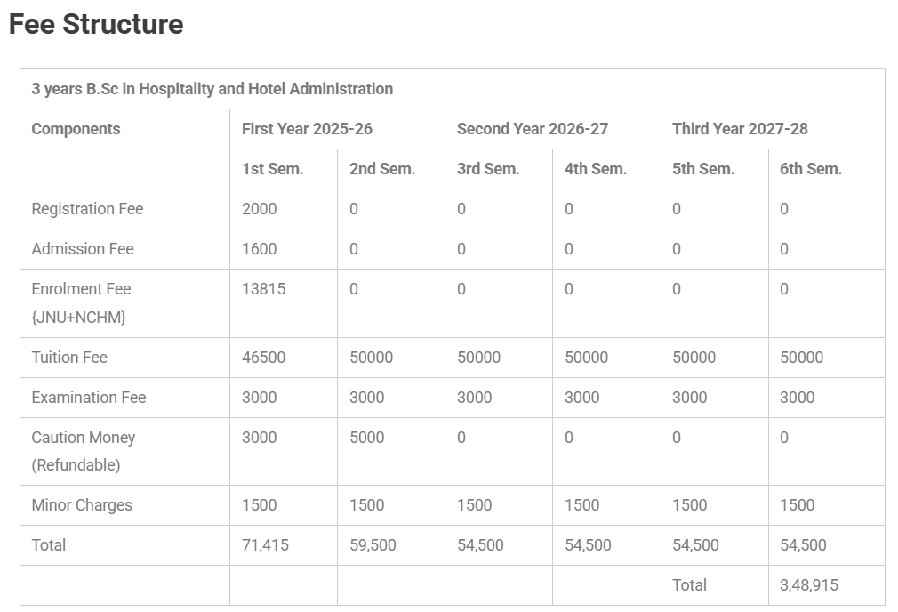Click the Minor Charges row label

82,505
